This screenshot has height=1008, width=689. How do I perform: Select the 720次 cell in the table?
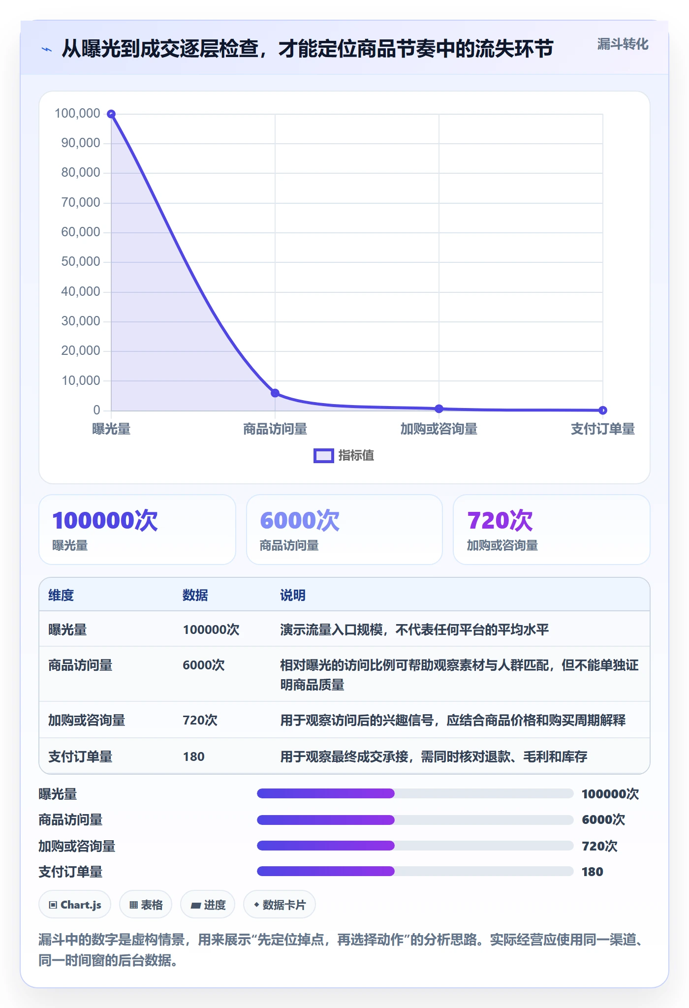[x=200, y=720]
